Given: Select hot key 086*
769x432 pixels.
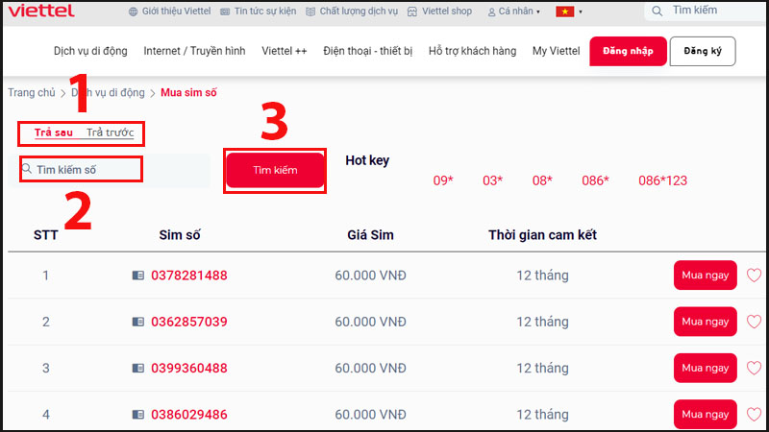Looking at the screenshot, I should pos(595,180).
